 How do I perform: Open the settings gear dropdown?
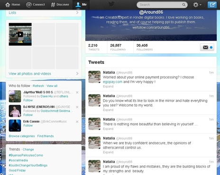pyautogui.click(x=197, y=5)
